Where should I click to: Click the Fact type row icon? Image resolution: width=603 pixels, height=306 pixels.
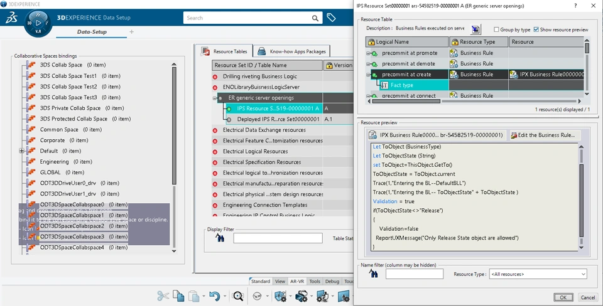[384, 85]
